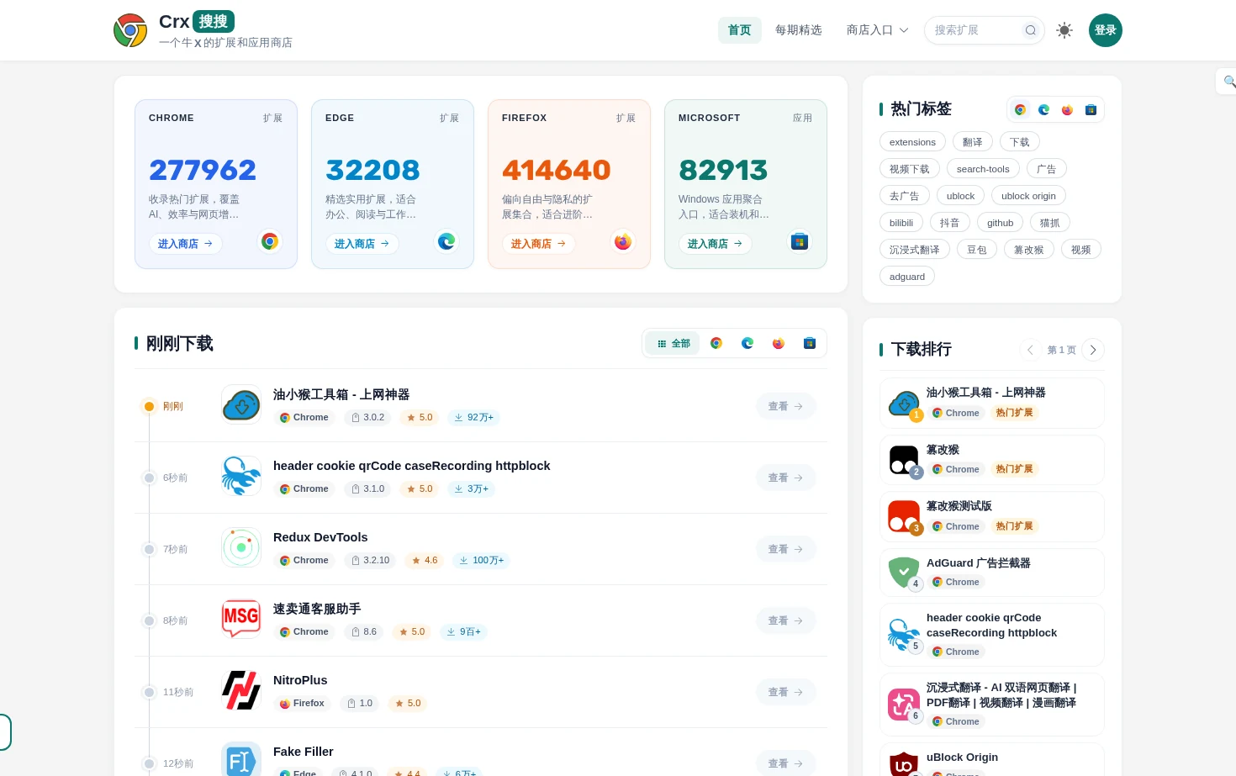Image resolution: width=1236 pixels, height=776 pixels.
Task: Click the Fake Filler extension icon
Action: pyautogui.click(x=241, y=760)
